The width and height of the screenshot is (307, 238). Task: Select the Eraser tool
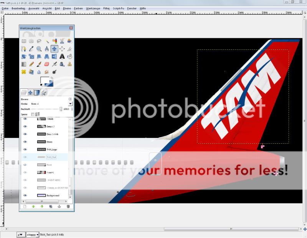[47, 64]
